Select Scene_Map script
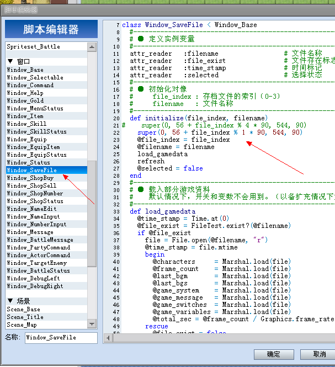335x367 pixels. tap(46, 325)
